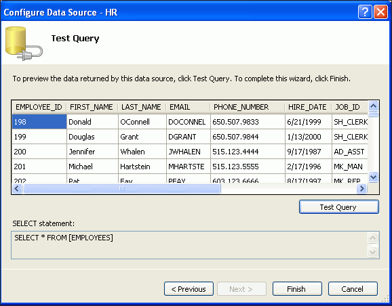Screen dimensions: 392x306
Task: Close the Configure Data Source dialog
Action: pyautogui.click(x=380, y=12)
